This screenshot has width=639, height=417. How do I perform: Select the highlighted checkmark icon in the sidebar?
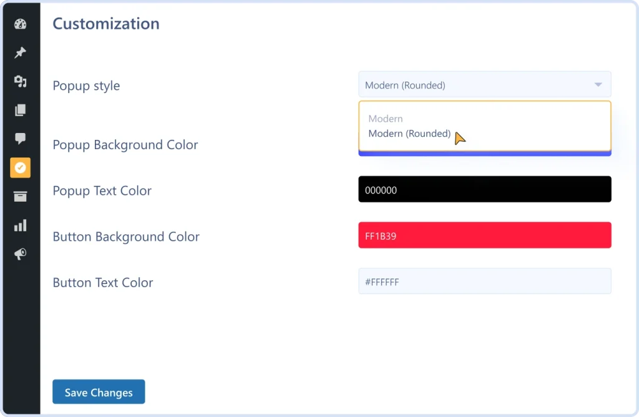[x=20, y=167]
